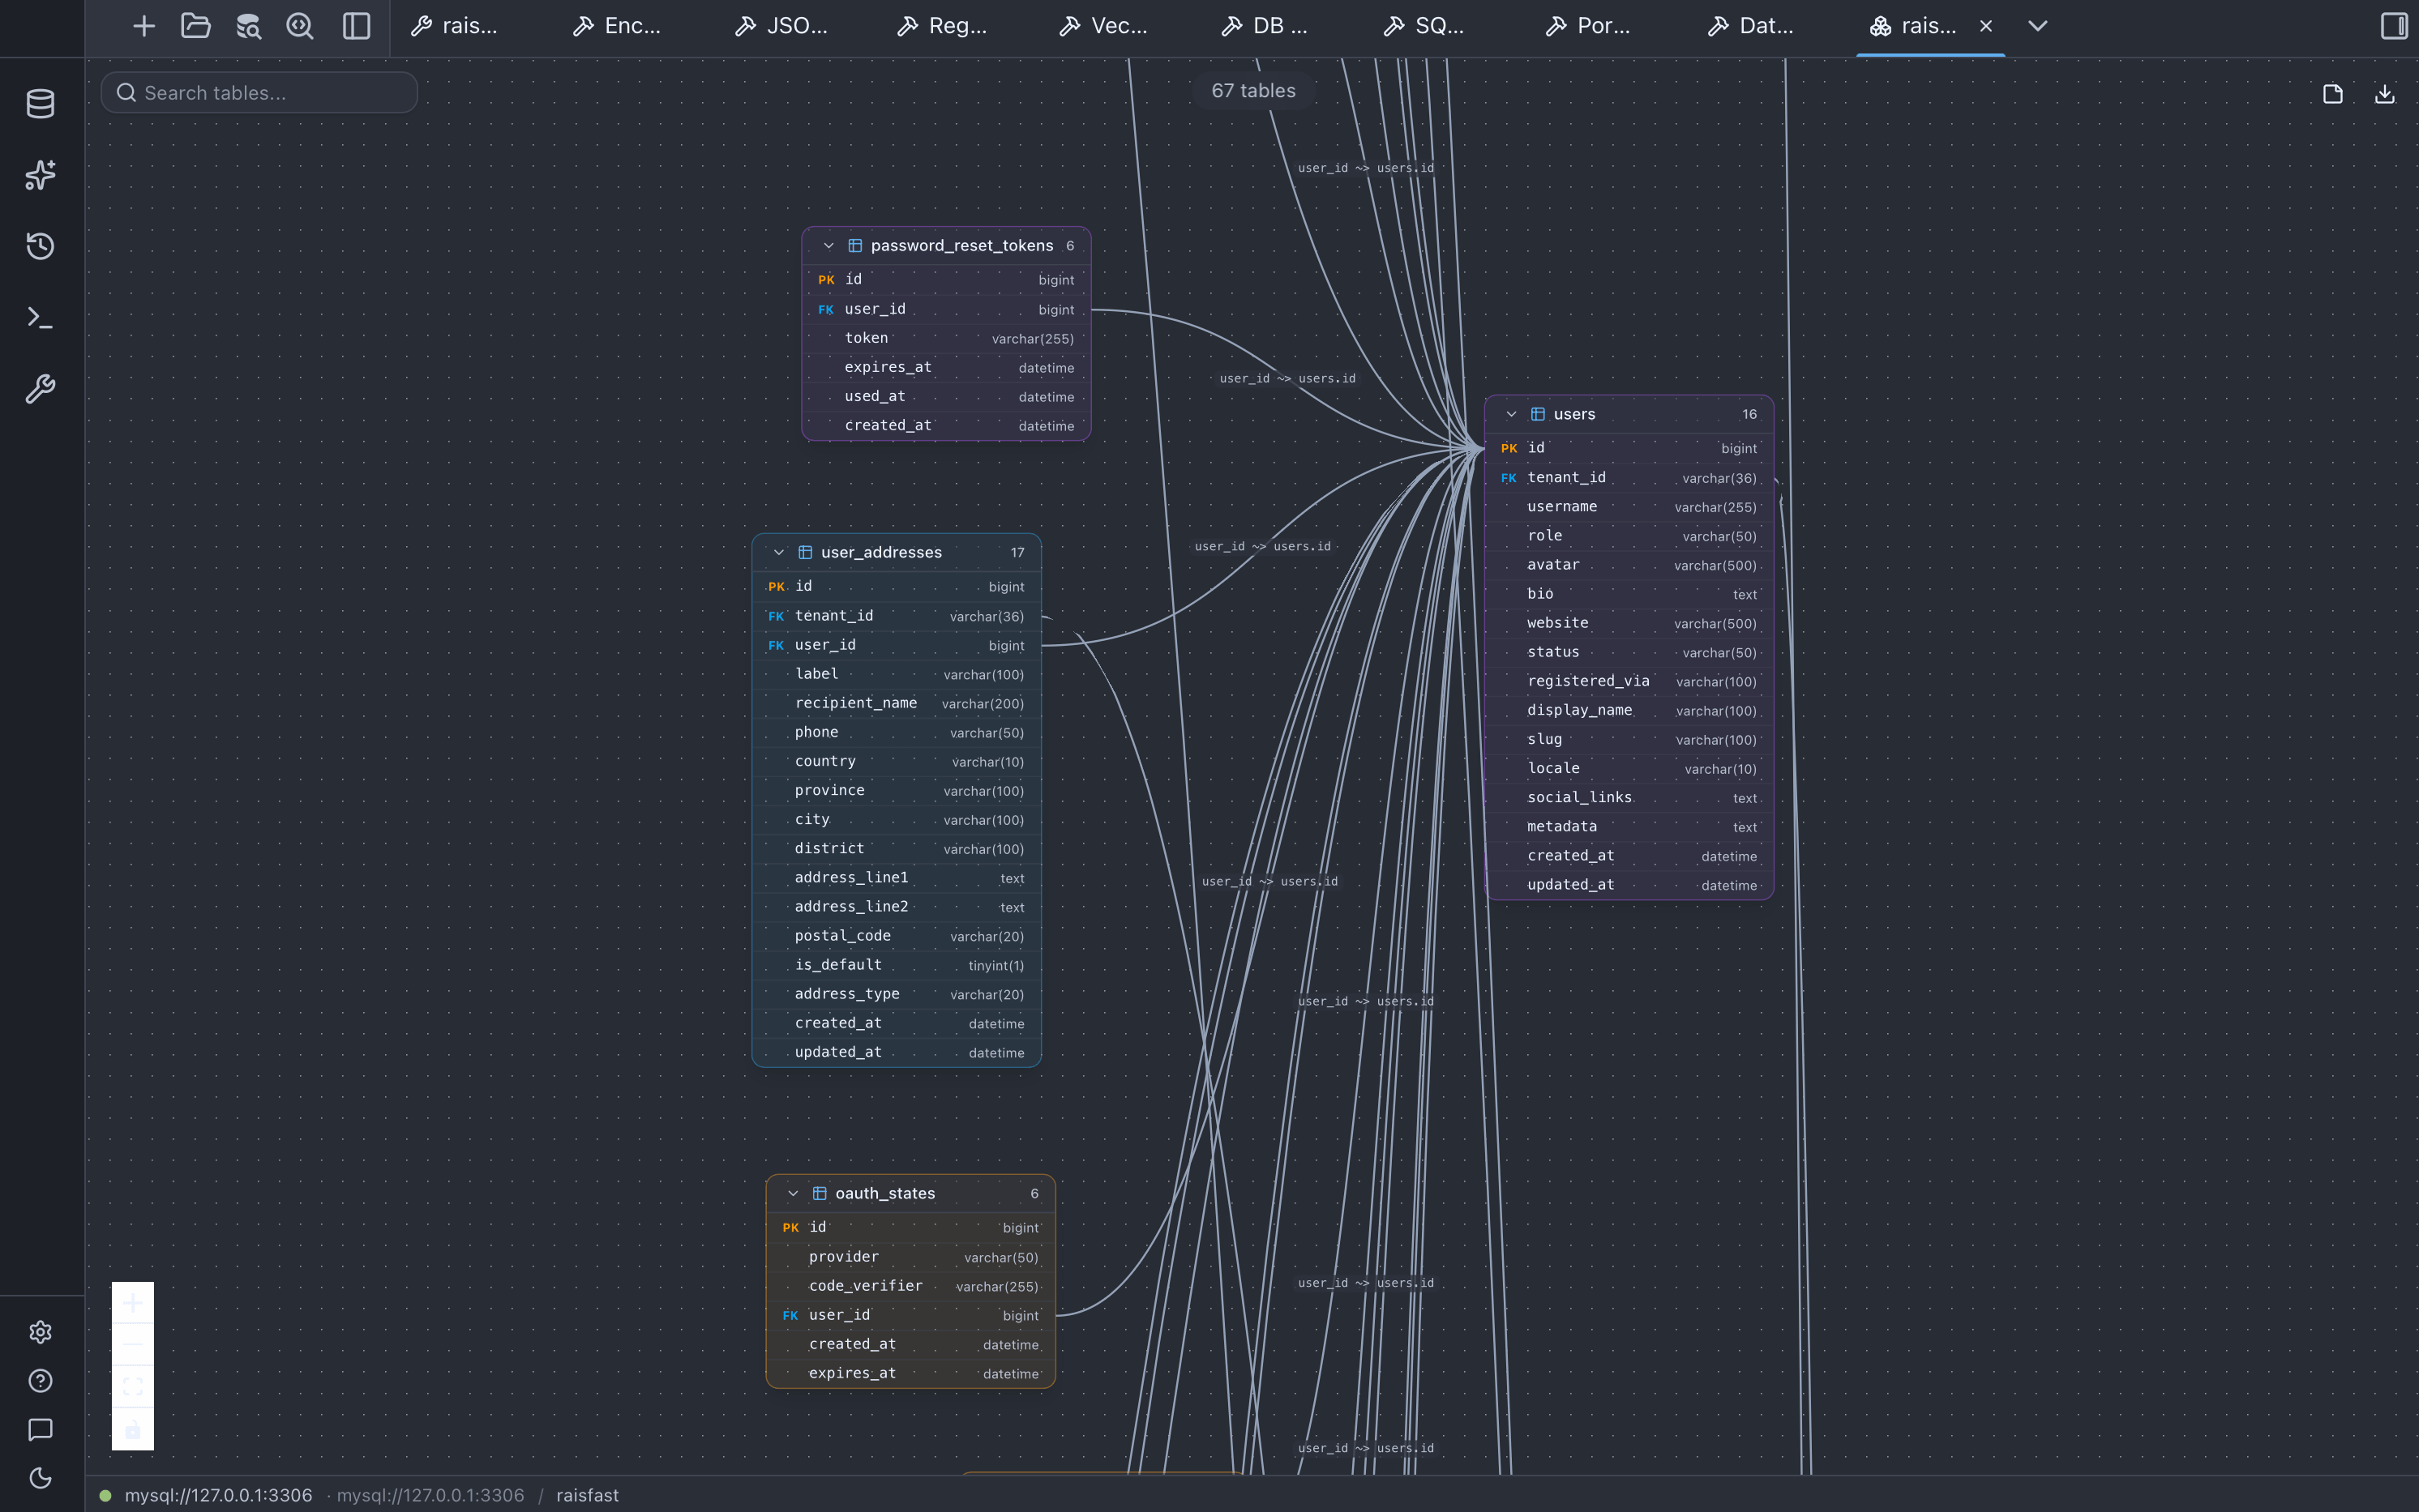Screen dimensions: 2419x1512
Task: Click the users table title
Action: (1574, 415)
